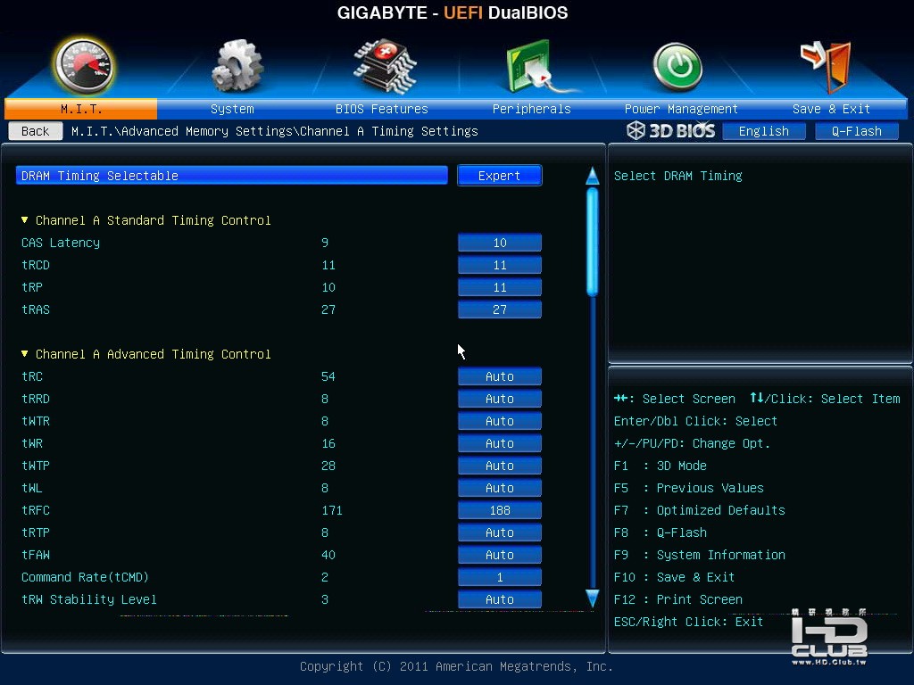Select the tRAS label
The image size is (914, 685).
[x=36, y=309]
